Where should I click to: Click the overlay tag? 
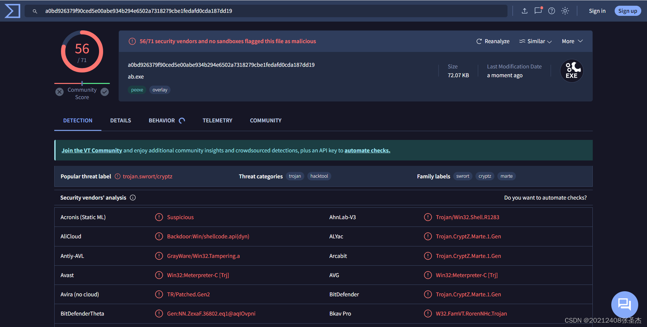(160, 90)
